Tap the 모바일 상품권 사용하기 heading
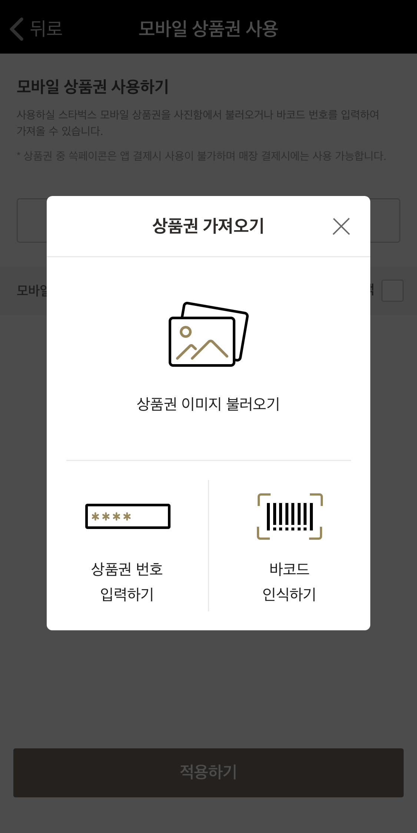Viewport: 417px width, 833px height. (93, 86)
